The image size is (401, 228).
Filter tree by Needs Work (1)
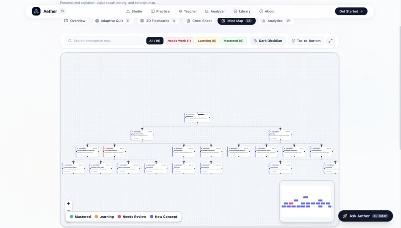(x=179, y=41)
